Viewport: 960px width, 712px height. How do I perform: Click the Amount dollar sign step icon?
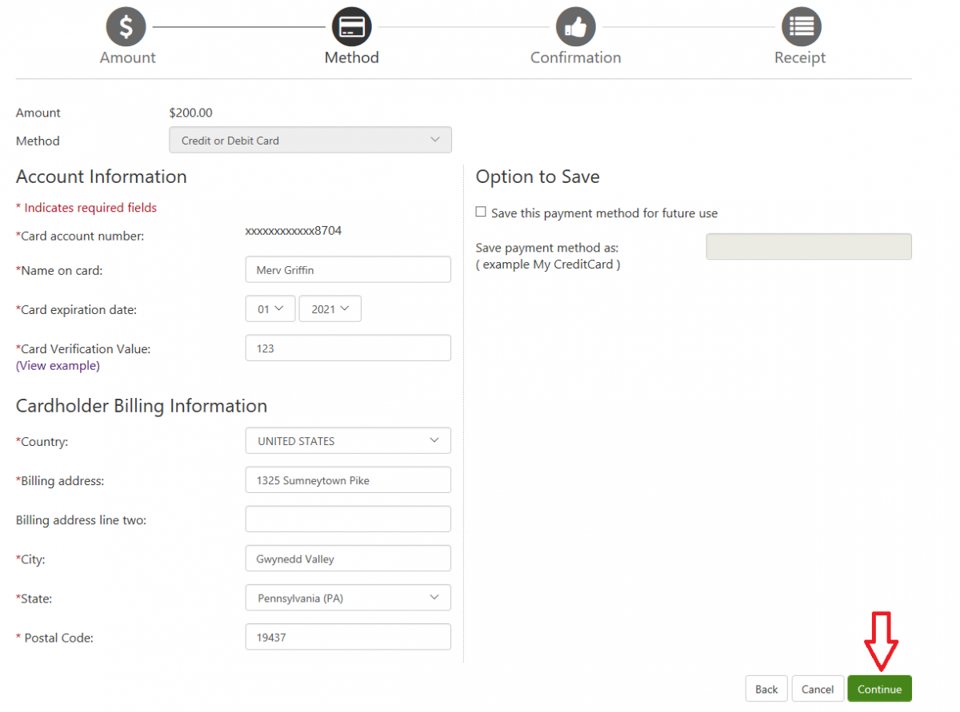pos(126,27)
